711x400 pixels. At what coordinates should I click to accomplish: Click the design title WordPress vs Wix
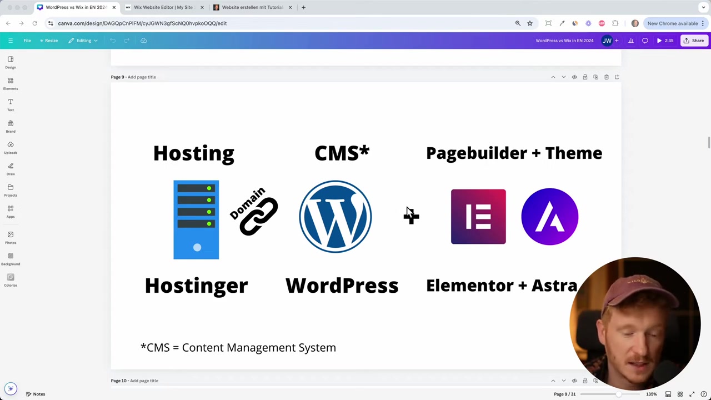[564, 41]
